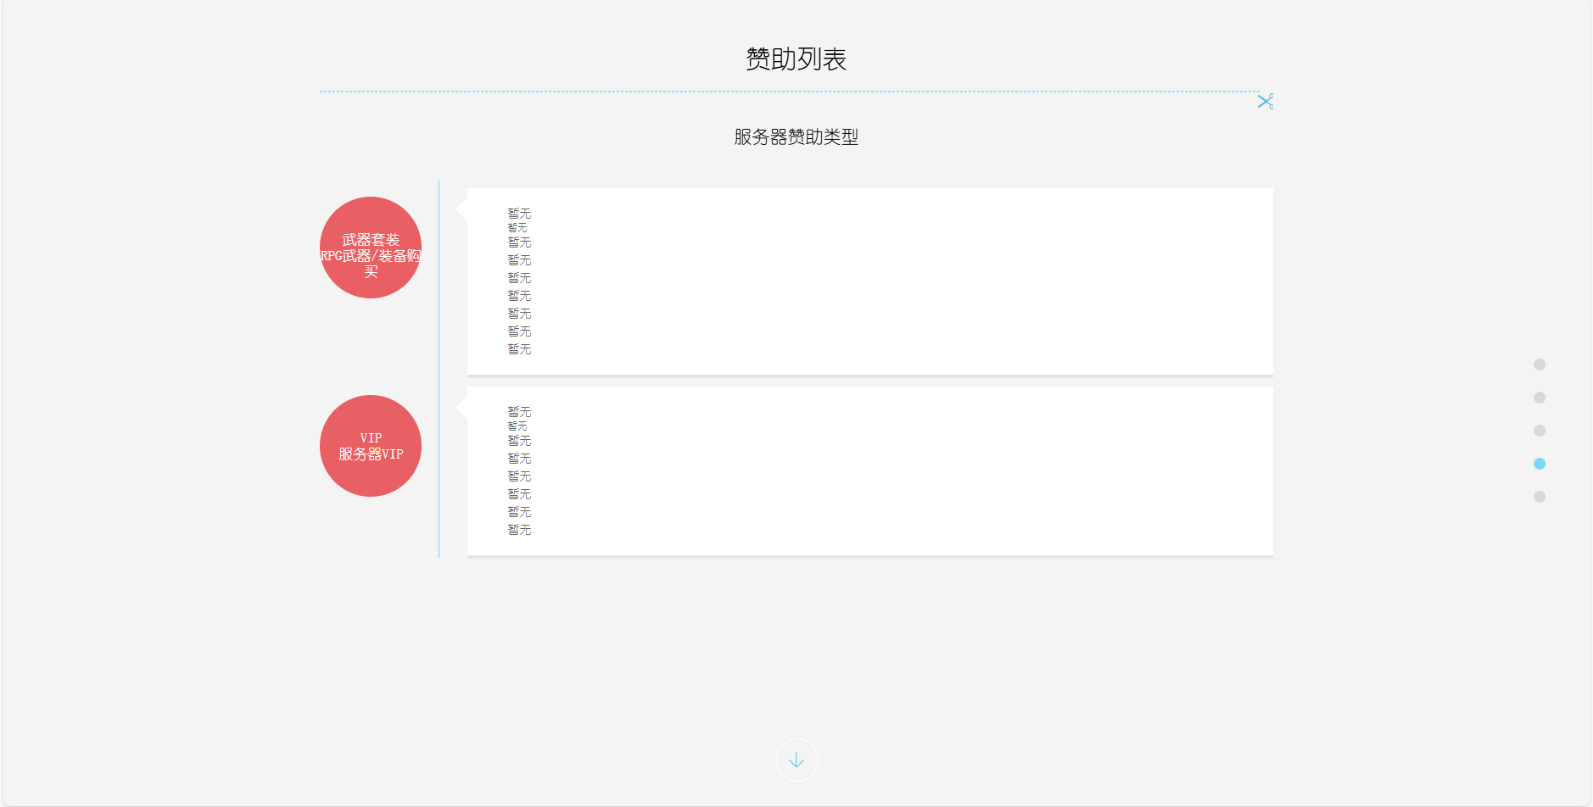Viewport: 1593px width, 807px height.
Task: Open last 暂无 entry in 武器套装 panel
Action: (x=519, y=349)
